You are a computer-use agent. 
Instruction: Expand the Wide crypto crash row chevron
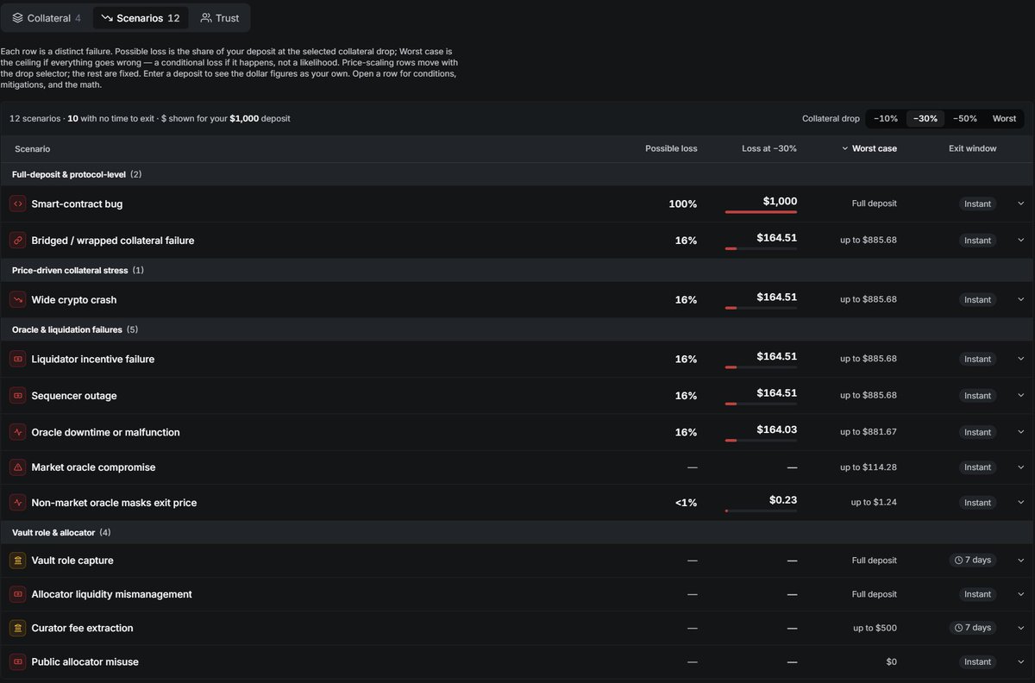point(1020,299)
